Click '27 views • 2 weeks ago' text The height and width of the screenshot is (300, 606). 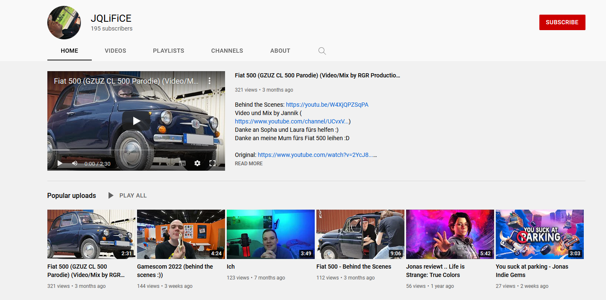point(522,286)
